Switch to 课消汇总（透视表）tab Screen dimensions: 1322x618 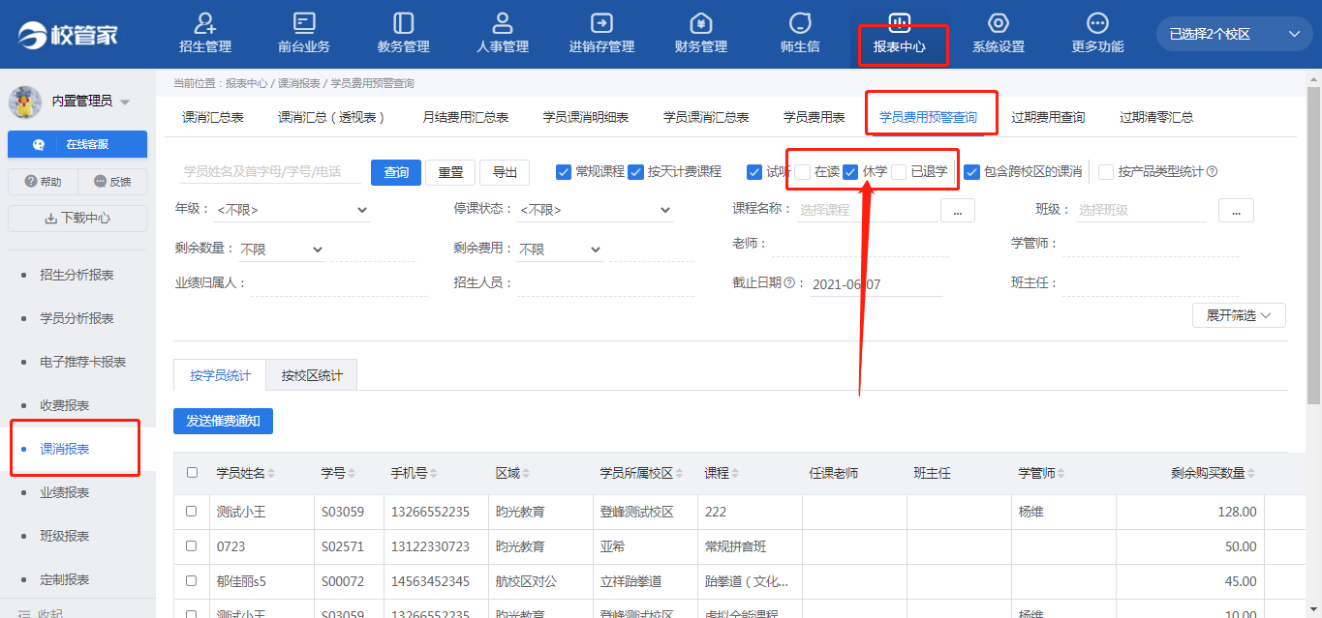332,117
